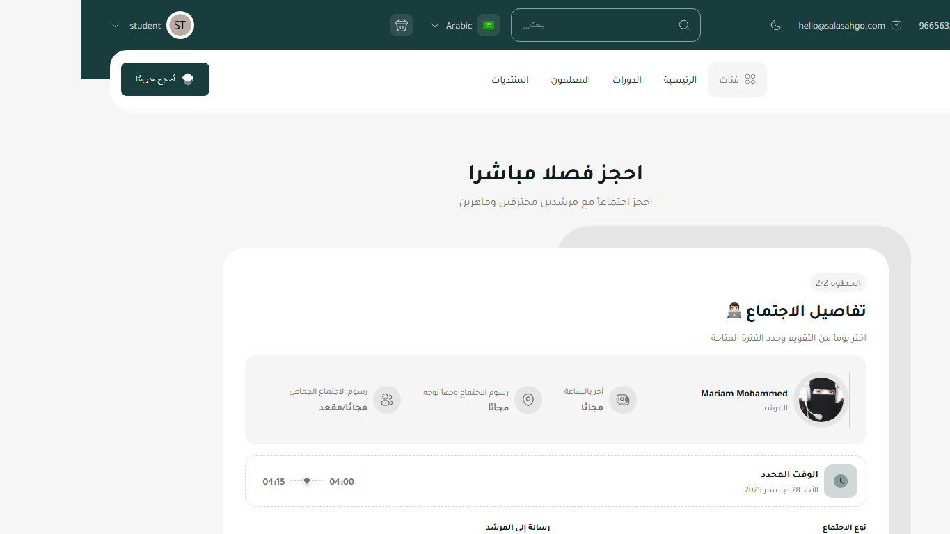
Task: Click the 04:00 start time
Action: [342, 481]
